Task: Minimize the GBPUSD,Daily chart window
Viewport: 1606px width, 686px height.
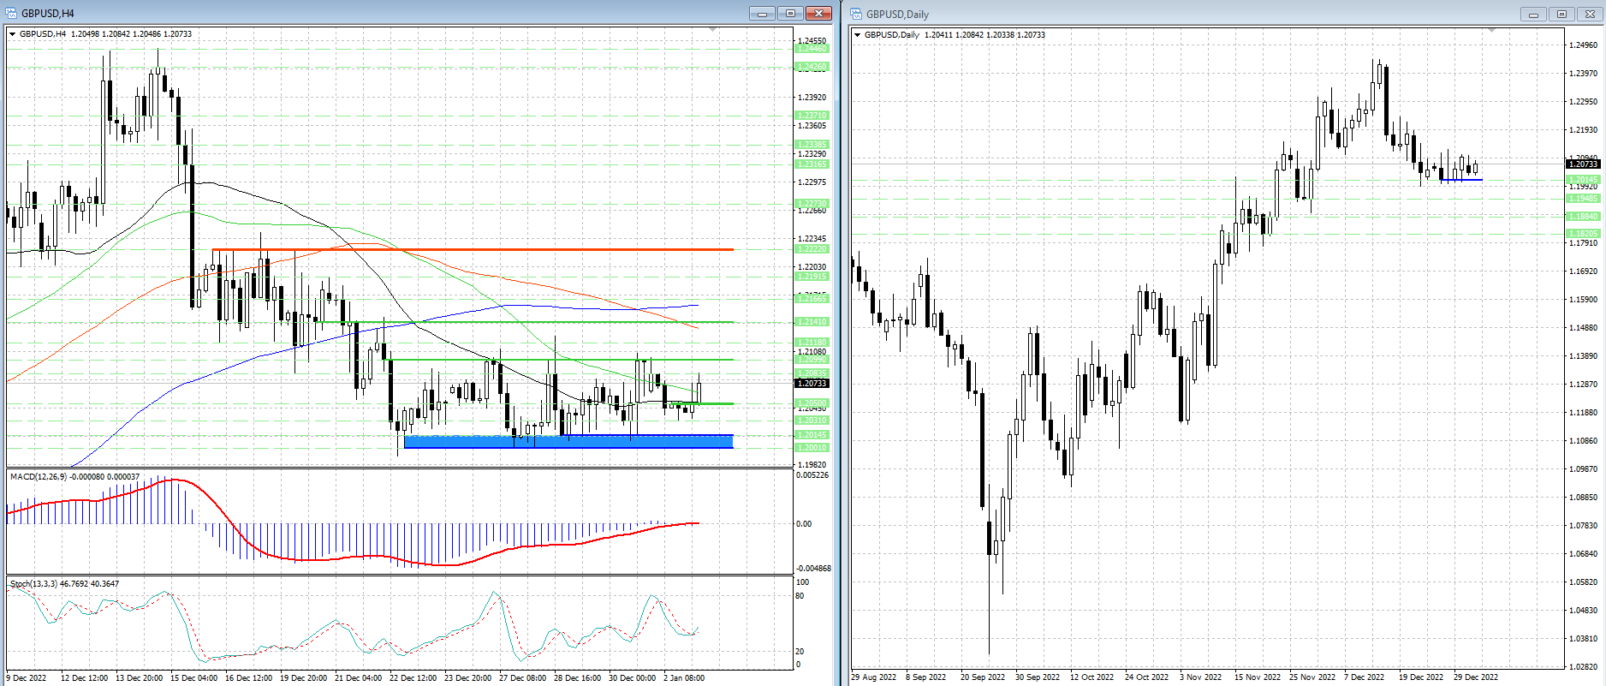Action: [x=1533, y=14]
